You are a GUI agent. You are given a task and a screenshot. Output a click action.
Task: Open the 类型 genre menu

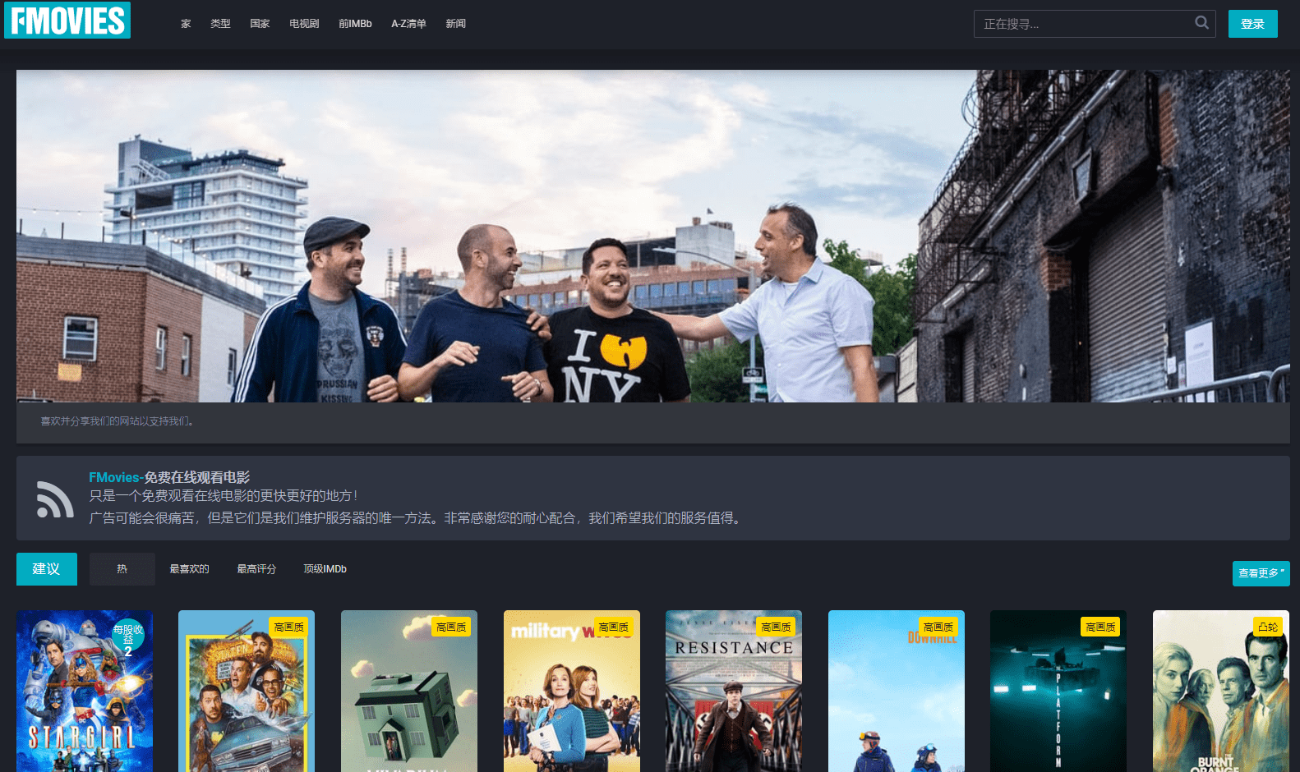click(220, 24)
